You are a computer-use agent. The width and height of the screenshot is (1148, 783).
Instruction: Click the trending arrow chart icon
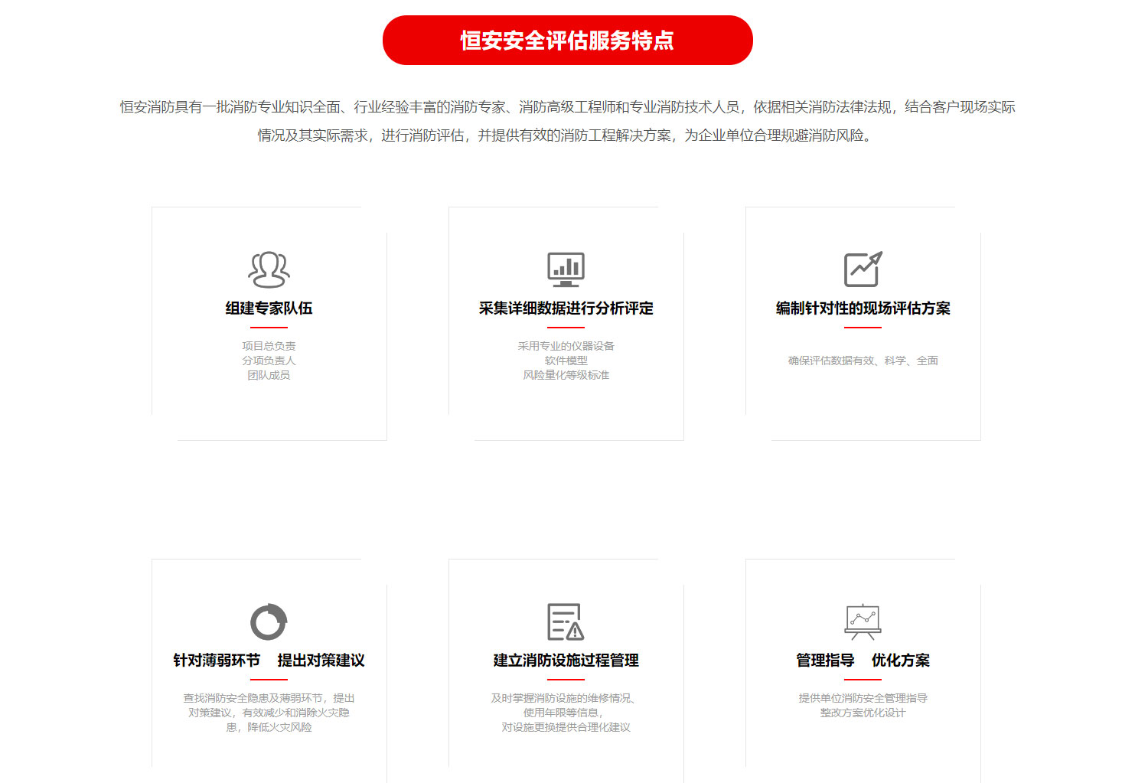(863, 269)
